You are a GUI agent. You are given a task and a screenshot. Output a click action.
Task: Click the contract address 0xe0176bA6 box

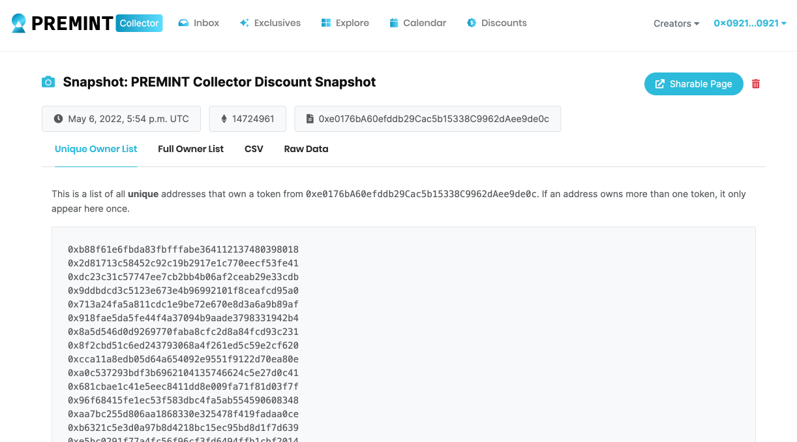pyautogui.click(x=427, y=119)
